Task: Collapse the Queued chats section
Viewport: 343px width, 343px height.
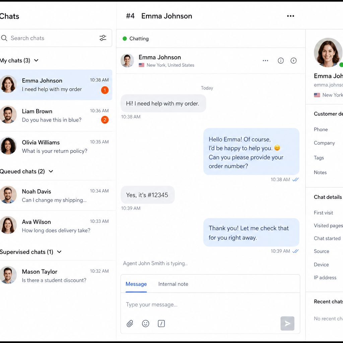Action: [x=51, y=171]
